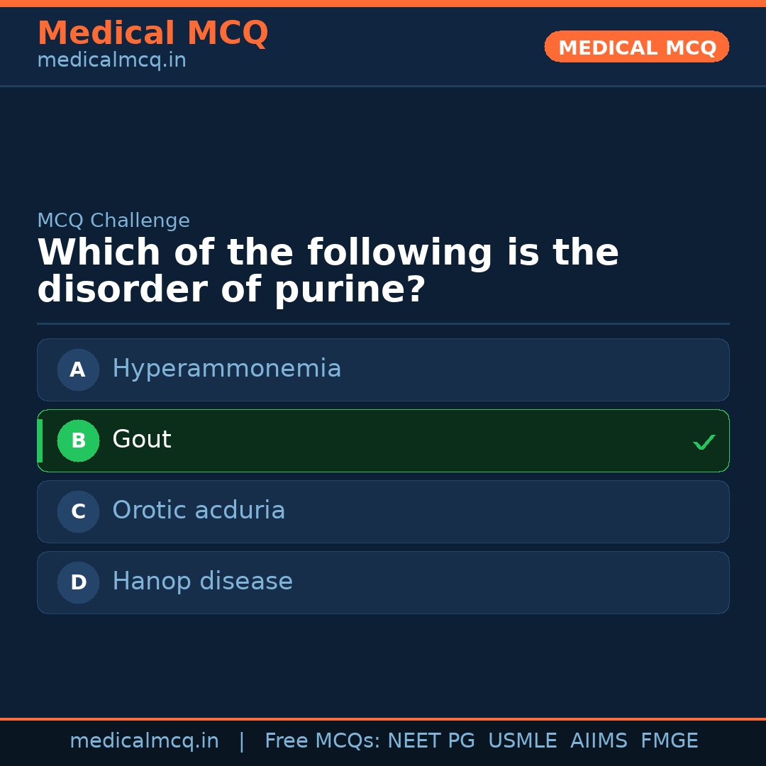Select the Gout answer option

(x=383, y=440)
